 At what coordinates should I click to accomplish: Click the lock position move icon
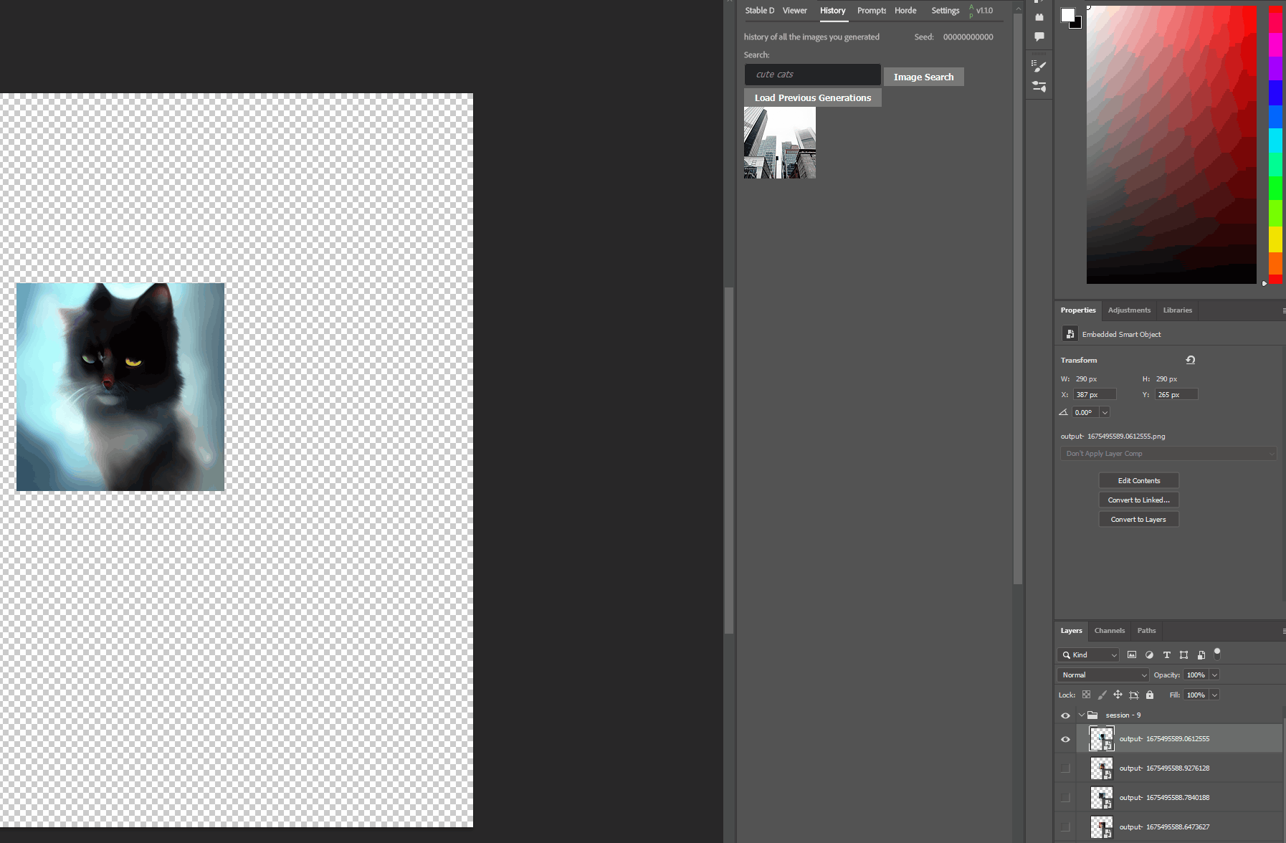[1118, 695]
